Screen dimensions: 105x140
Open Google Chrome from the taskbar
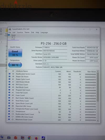(29, 138)
